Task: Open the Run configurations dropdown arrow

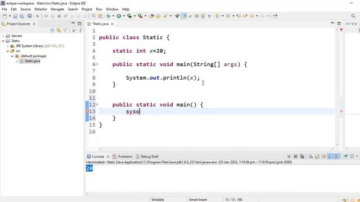Action: pos(124,16)
